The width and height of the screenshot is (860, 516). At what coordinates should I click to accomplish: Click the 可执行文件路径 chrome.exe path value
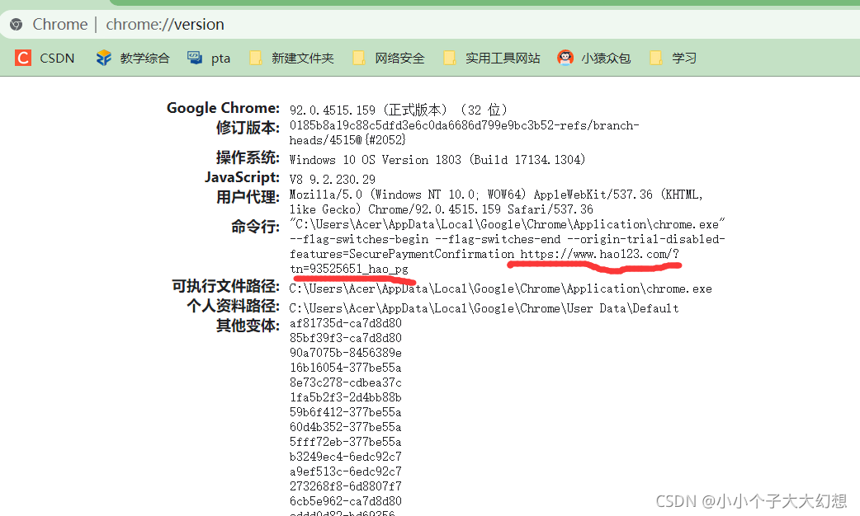click(x=500, y=288)
